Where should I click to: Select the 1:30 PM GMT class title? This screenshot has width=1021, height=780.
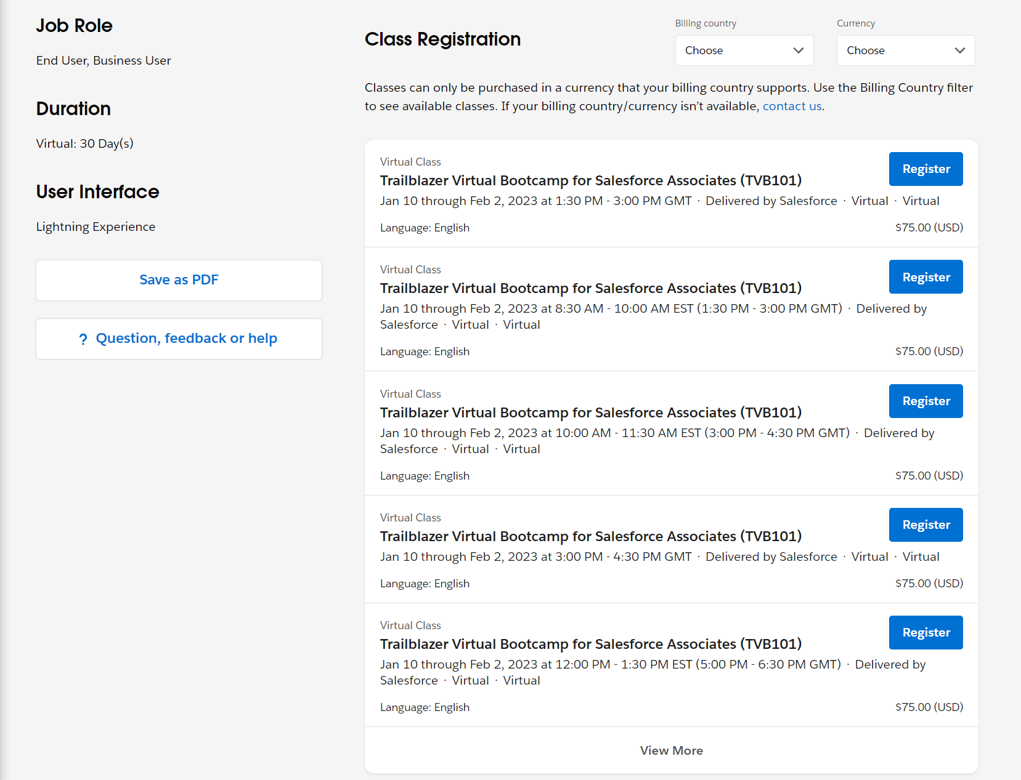point(591,180)
